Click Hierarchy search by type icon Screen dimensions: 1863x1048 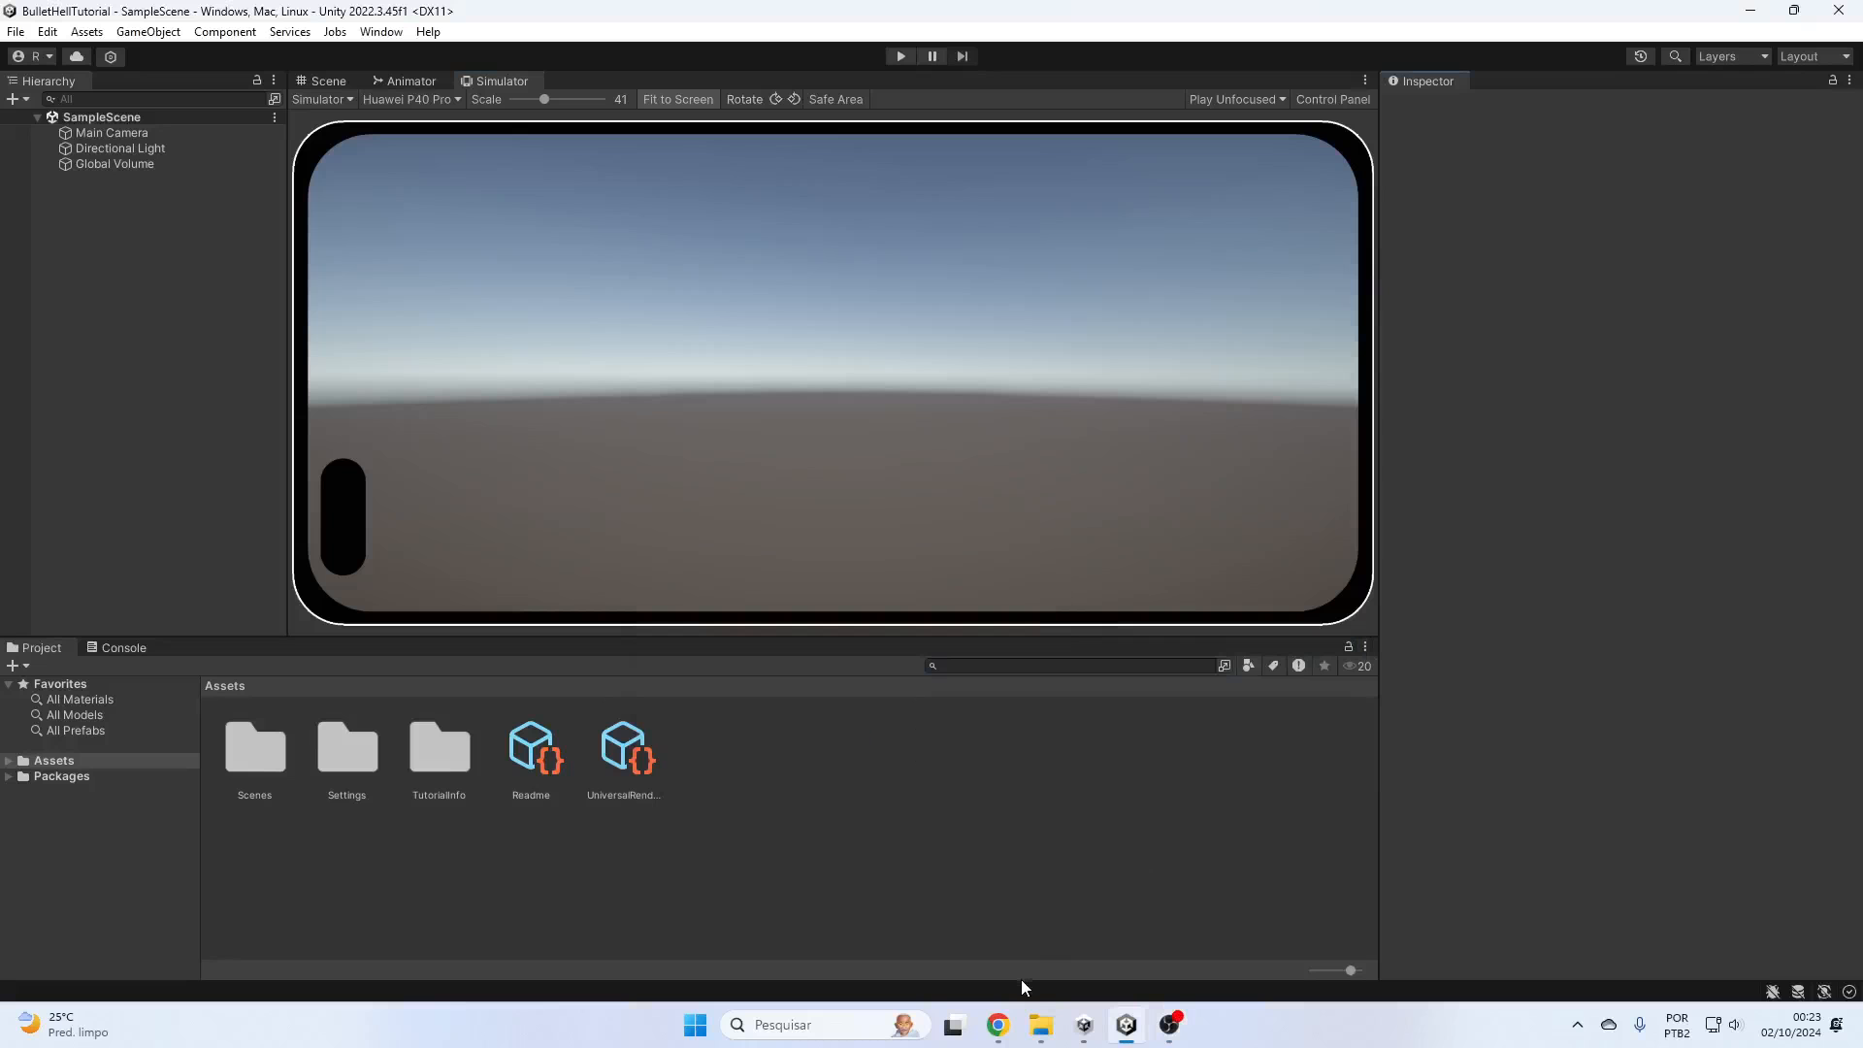[275, 99]
